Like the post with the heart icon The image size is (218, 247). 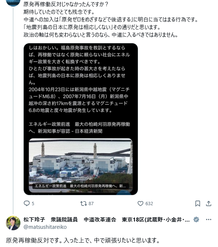click(x=140, y=203)
